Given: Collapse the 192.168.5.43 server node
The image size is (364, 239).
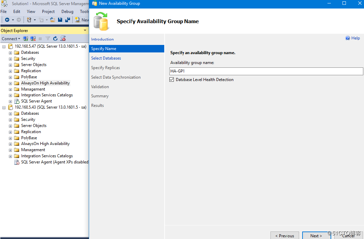Looking at the screenshot, I should (x=4, y=108).
